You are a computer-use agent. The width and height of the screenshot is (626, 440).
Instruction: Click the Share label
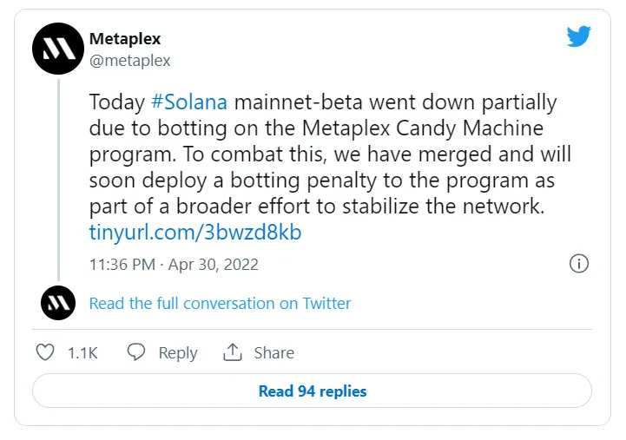[274, 353]
